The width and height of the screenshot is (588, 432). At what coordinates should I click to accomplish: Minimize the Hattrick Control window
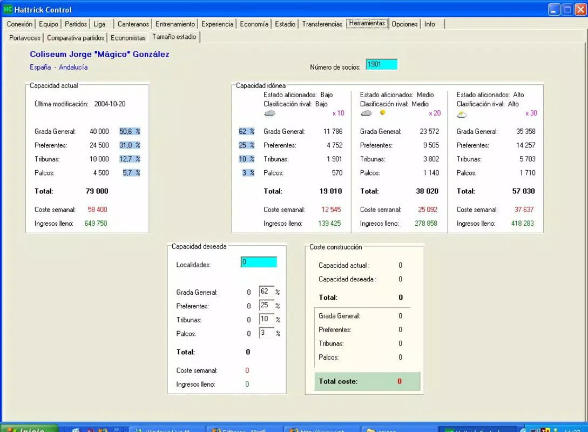554,10
